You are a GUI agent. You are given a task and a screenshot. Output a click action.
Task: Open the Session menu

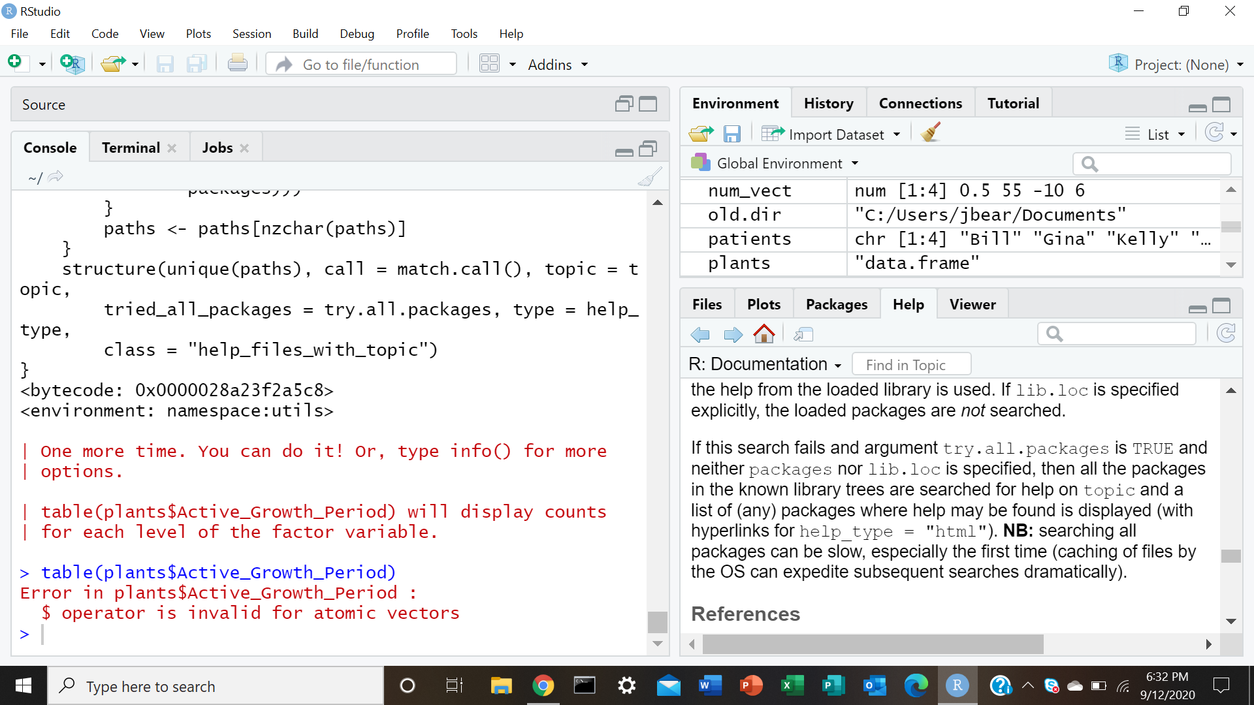[251, 33]
